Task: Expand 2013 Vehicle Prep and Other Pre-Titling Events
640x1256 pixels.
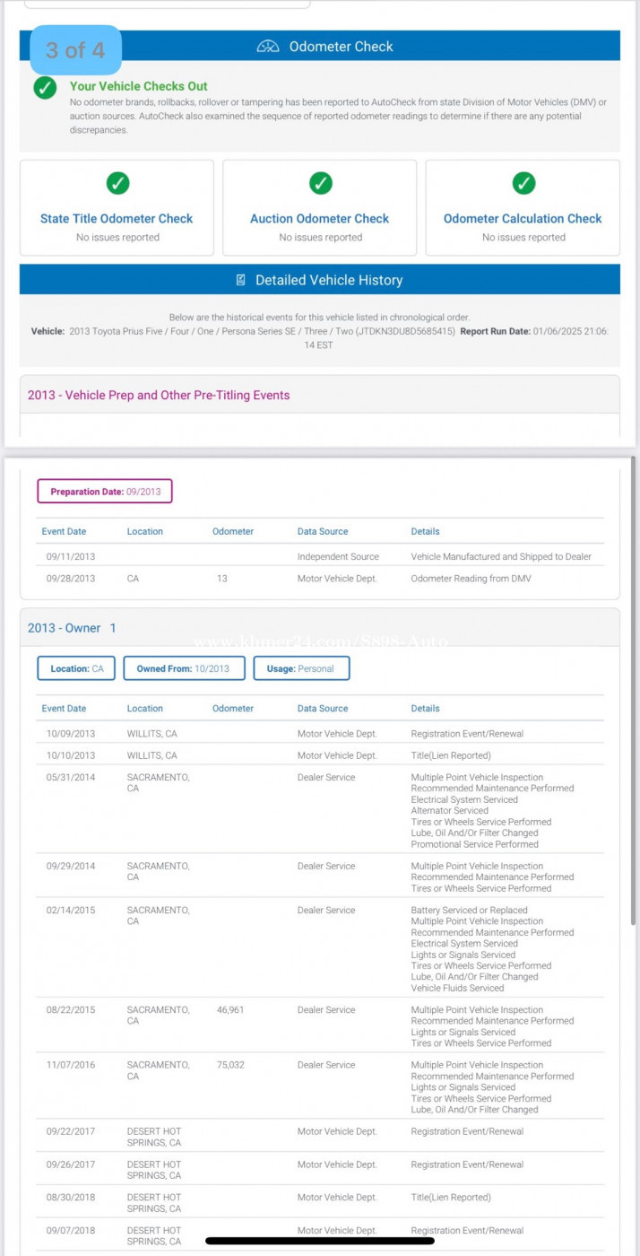Action: coord(320,395)
